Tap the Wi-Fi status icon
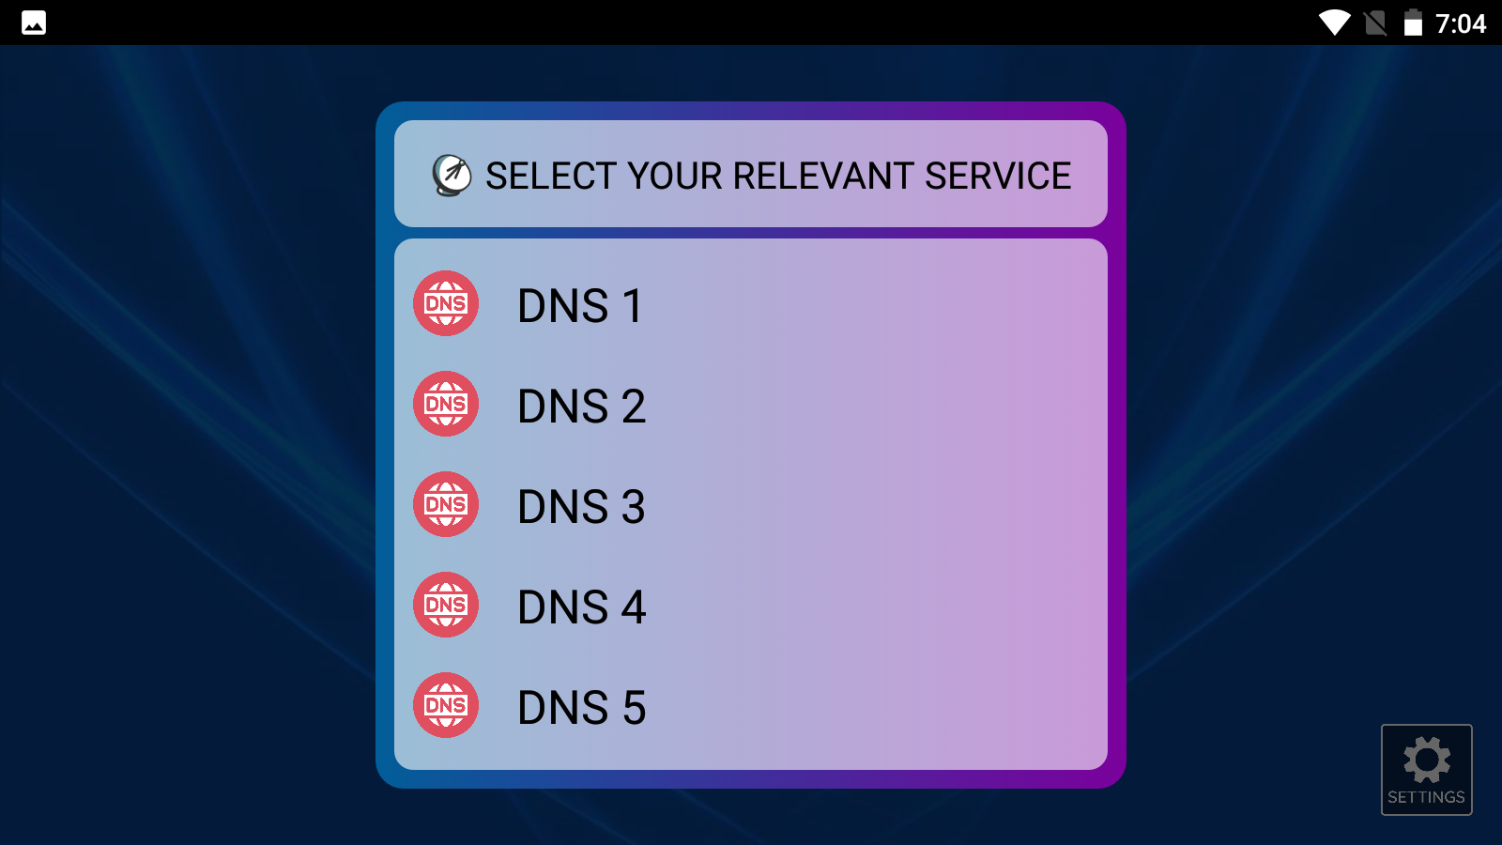The image size is (1502, 845). pyautogui.click(x=1334, y=23)
